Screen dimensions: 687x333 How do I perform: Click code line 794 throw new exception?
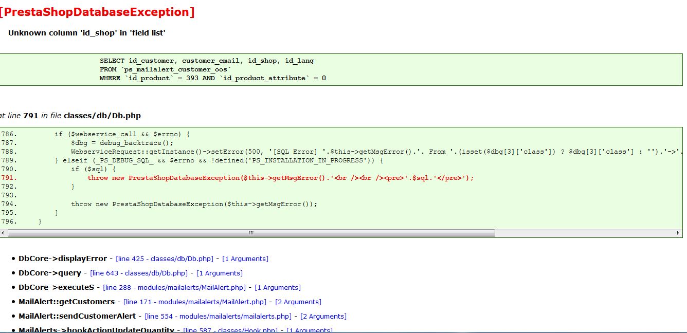(x=194, y=204)
